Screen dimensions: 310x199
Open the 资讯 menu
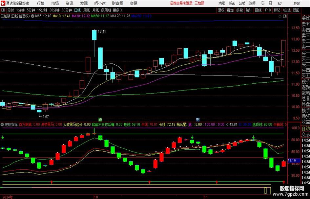pos(70,3)
